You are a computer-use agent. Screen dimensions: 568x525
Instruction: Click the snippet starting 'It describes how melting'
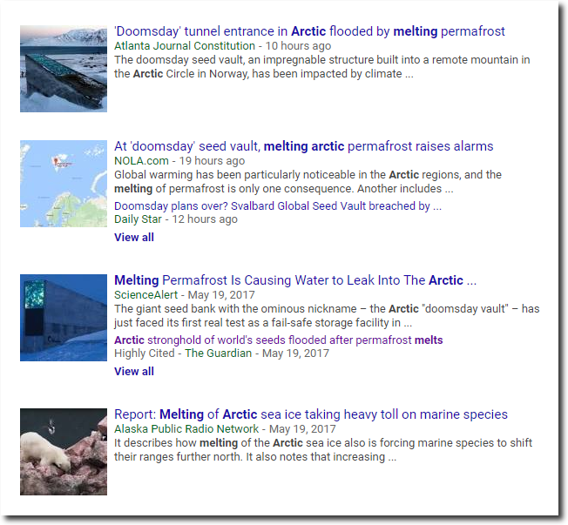point(322,450)
